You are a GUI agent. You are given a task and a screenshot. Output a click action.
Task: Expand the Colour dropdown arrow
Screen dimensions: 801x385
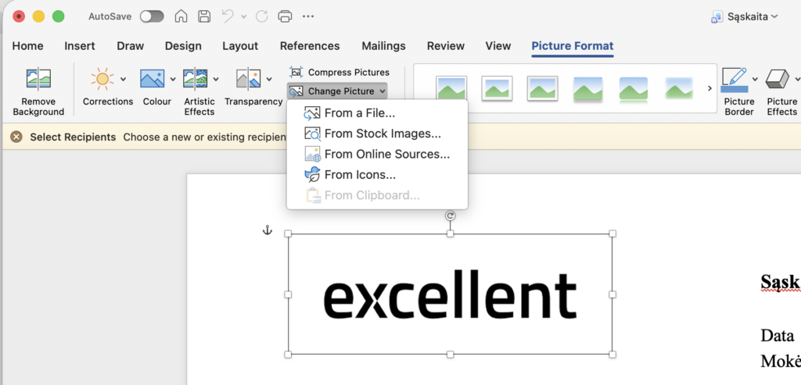pyautogui.click(x=173, y=79)
